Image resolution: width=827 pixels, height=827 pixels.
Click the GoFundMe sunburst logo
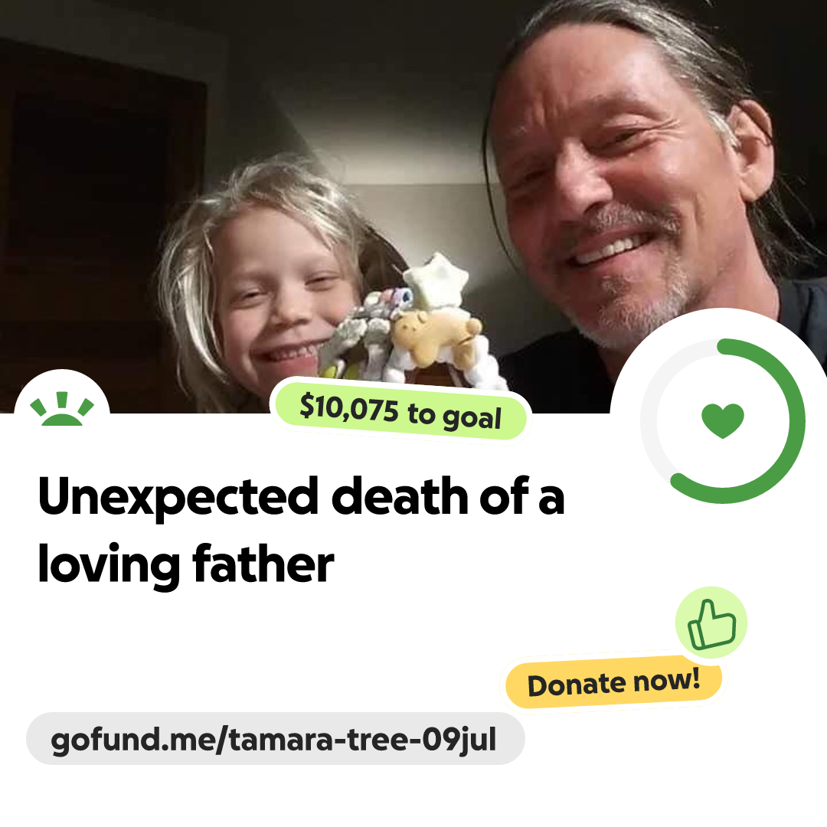click(x=62, y=409)
